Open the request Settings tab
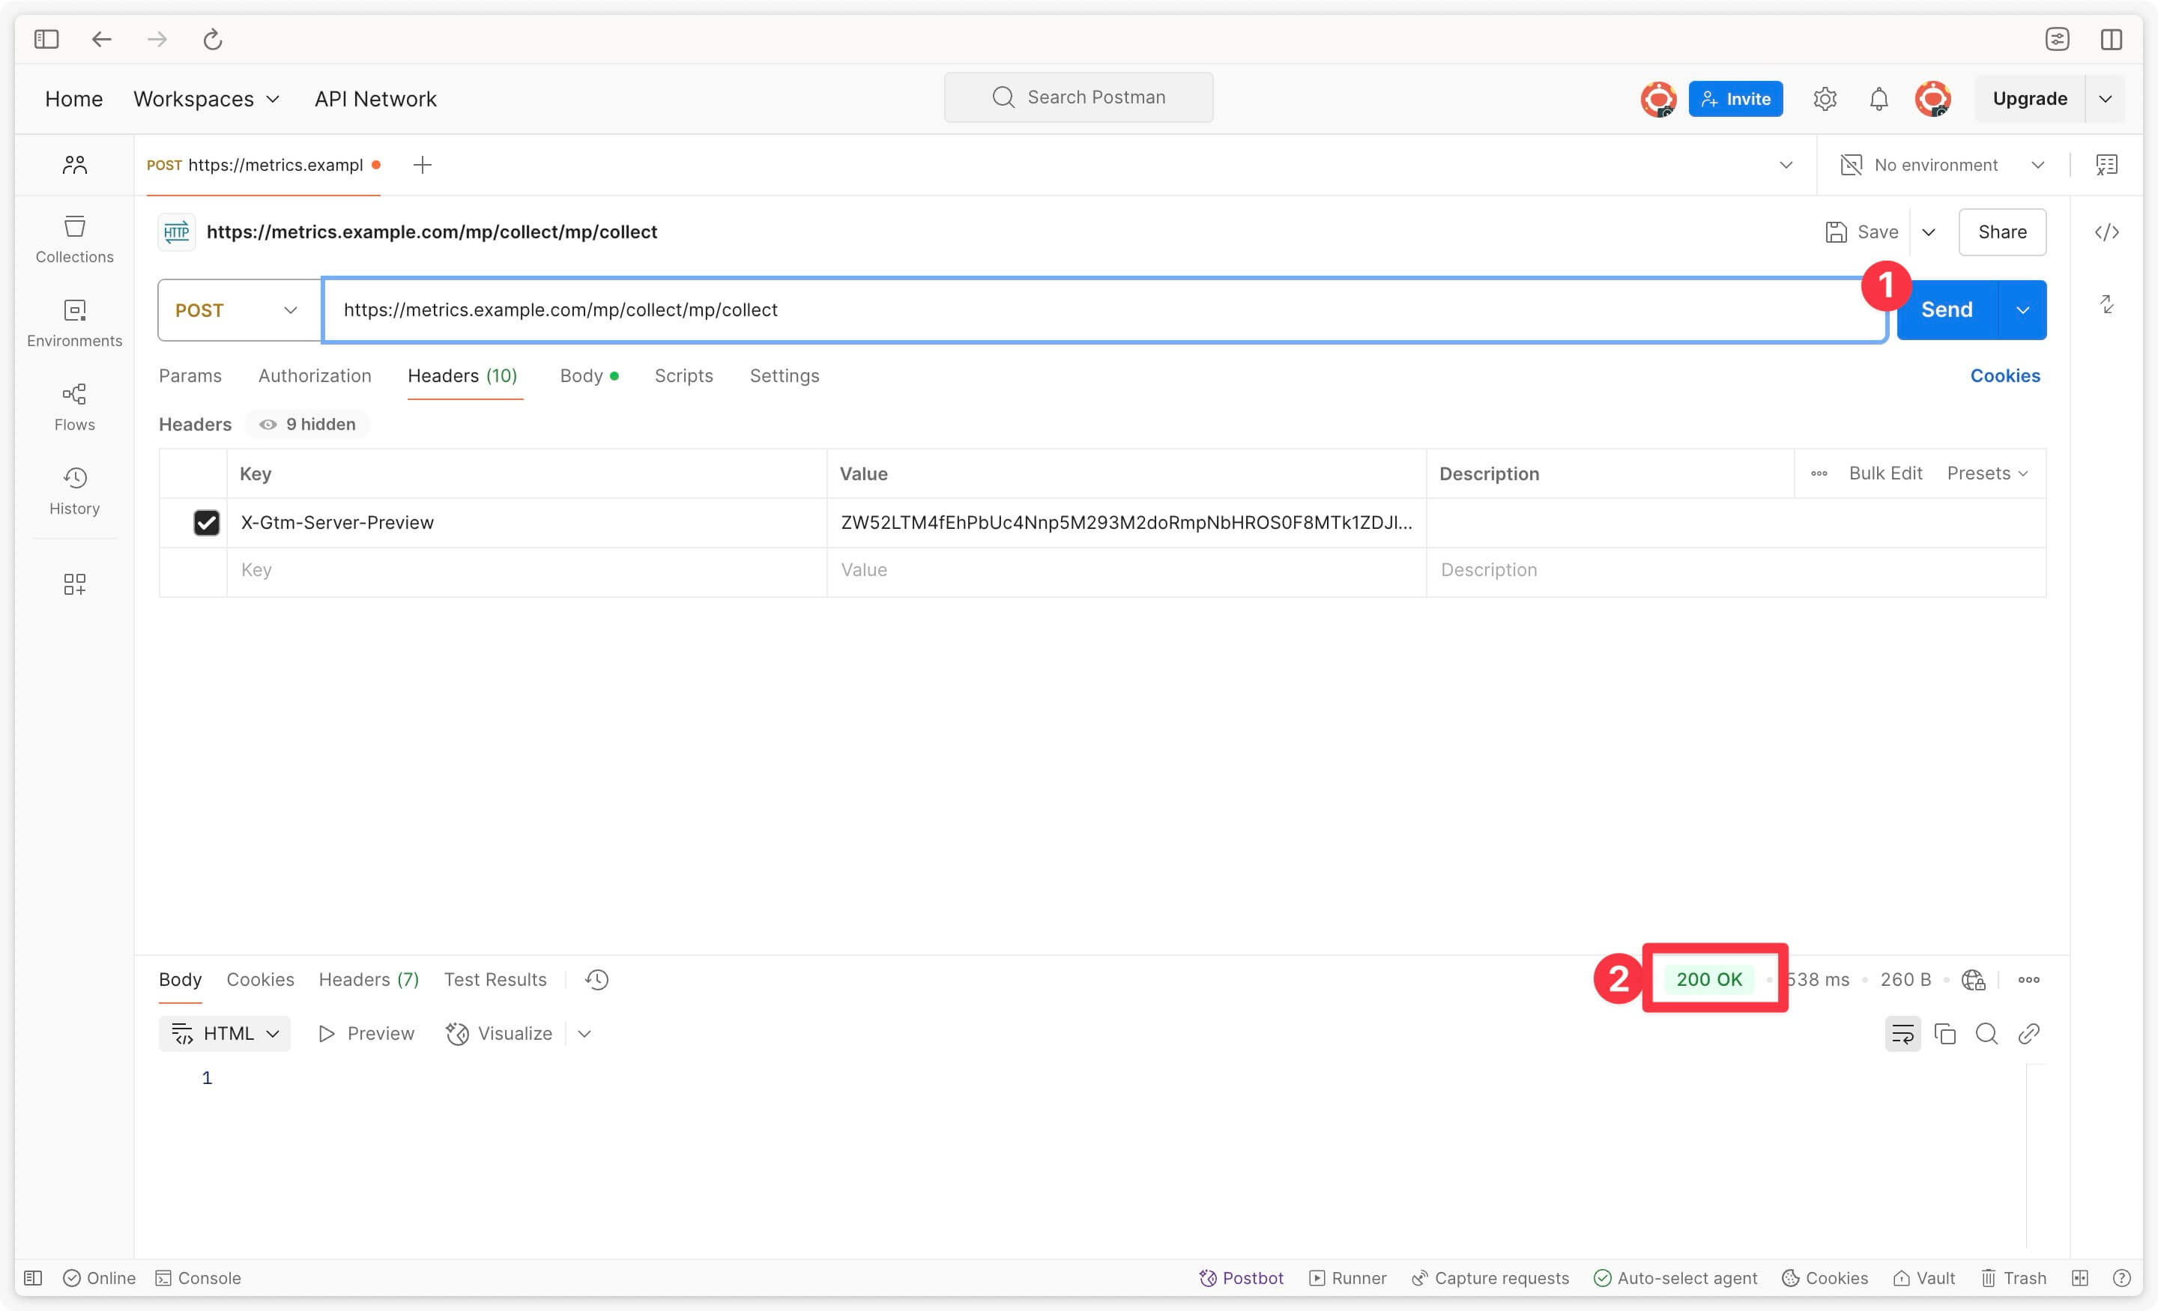 click(784, 376)
